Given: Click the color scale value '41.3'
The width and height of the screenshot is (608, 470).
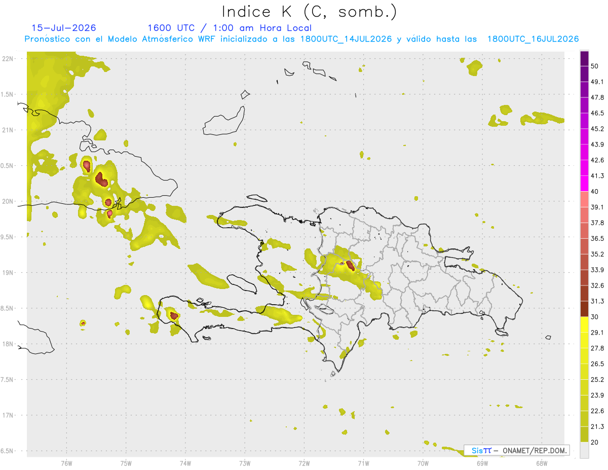Looking at the screenshot, I should pos(597,176).
